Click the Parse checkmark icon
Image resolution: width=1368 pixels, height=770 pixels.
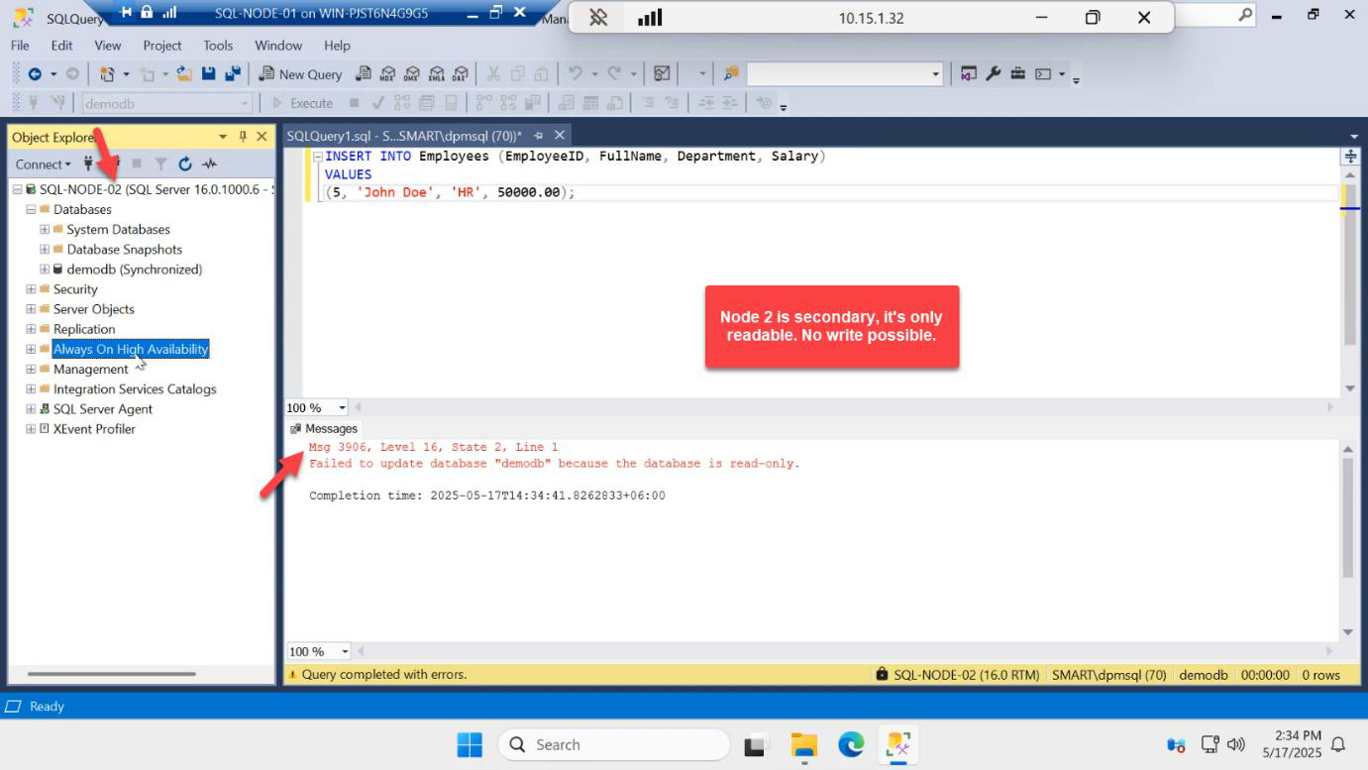pyautogui.click(x=378, y=103)
